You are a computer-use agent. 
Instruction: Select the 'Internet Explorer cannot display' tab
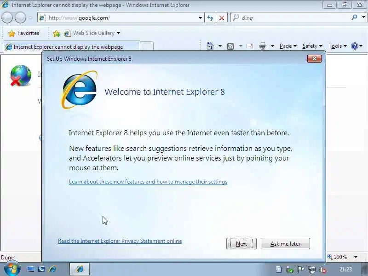pos(71,46)
